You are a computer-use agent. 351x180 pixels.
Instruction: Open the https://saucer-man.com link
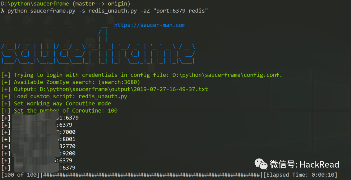click(150, 25)
